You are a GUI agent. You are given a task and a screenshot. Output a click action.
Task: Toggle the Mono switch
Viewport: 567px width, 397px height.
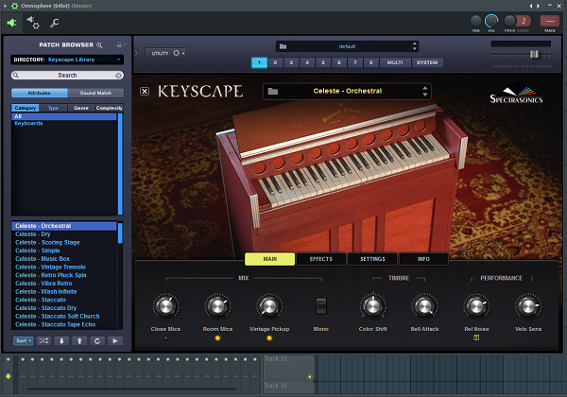320,306
